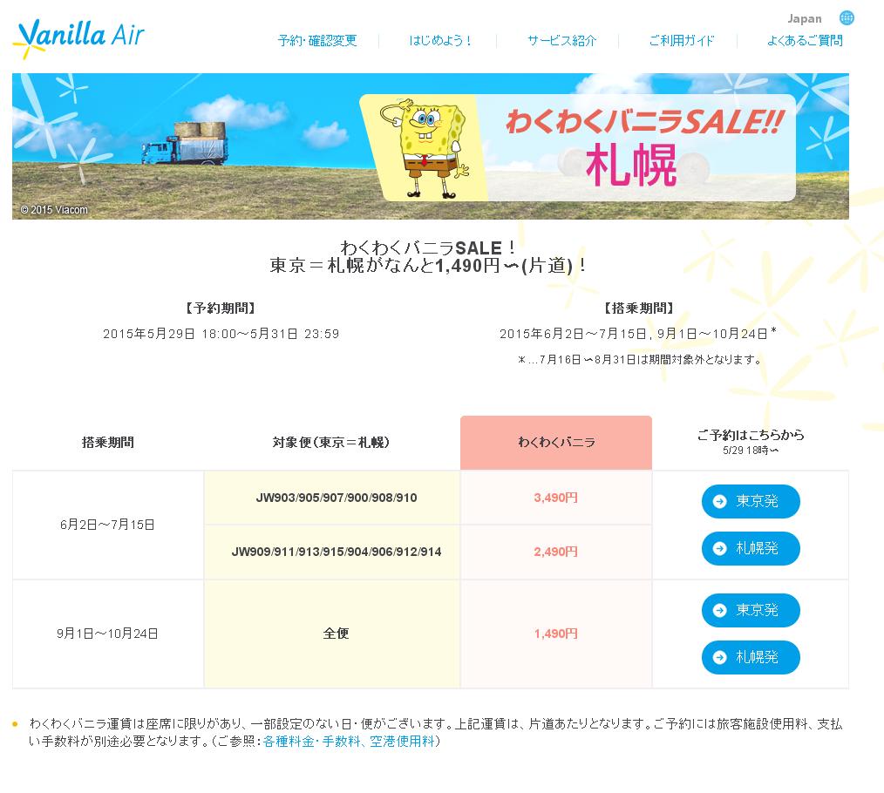This screenshot has height=793, width=884.
Task: Click 東京発 button for 6月2日〜7月15日
Action: pyautogui.click(x=751, y=501)
